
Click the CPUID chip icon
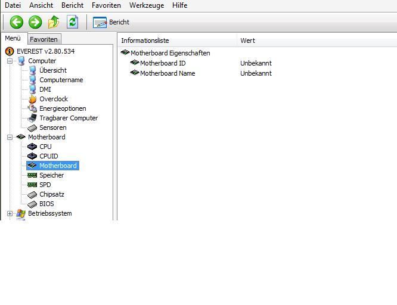pos(32,156)
